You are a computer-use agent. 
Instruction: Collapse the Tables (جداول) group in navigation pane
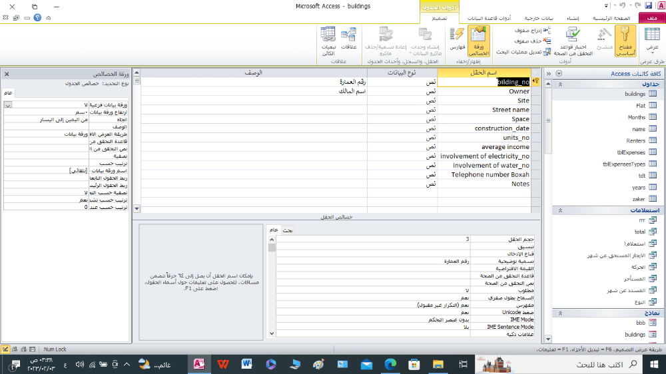coord(559,85)
